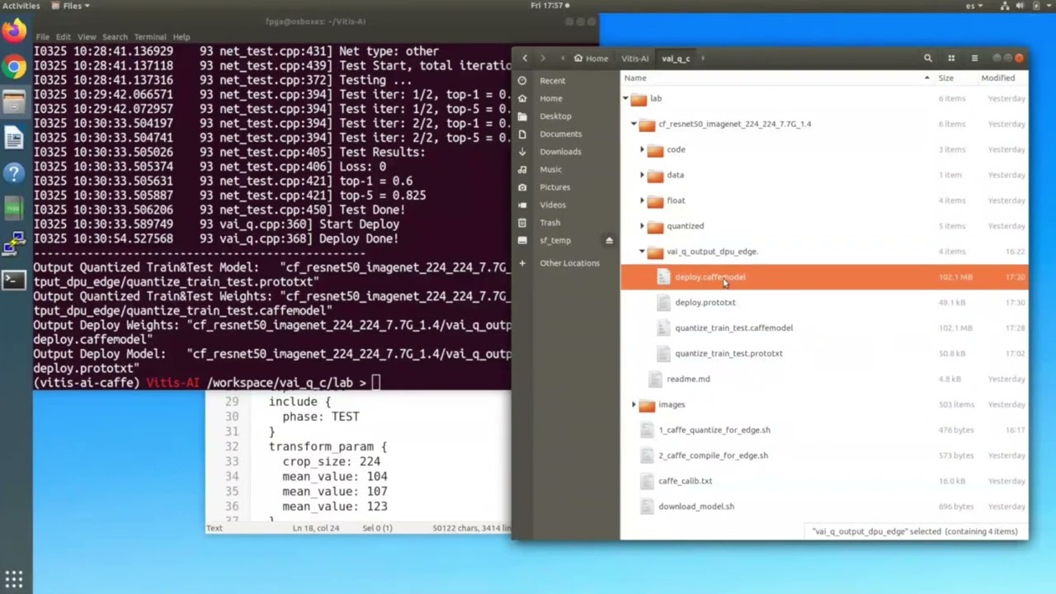
Task: Open the LibreOffice Writer dock icon
Action: click(x=14, y=138)
